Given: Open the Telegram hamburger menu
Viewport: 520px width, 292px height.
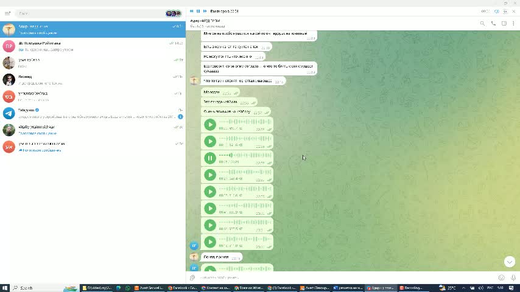Looking at the screenshot, I should [x=7, y=13].
